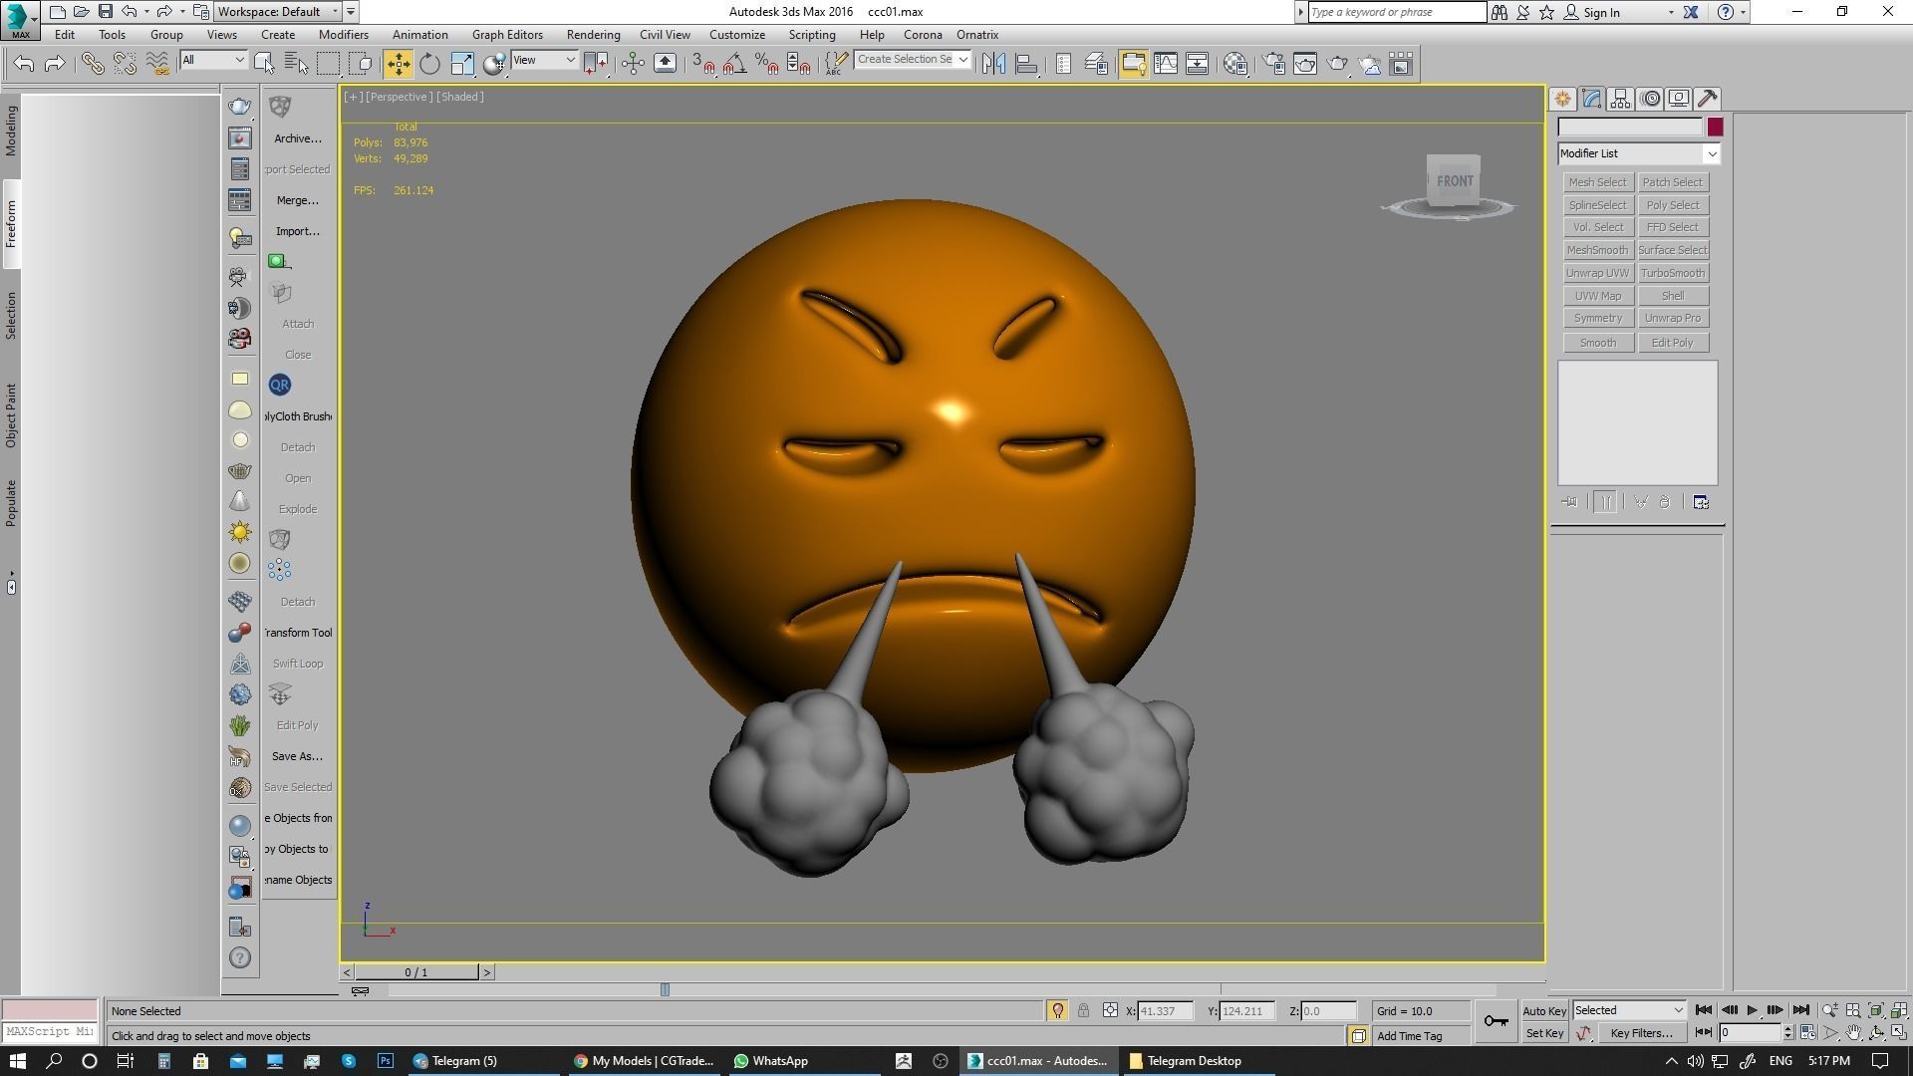This screenshot has width=1913, height=1076.
Task: Click the ViewCube FRONT face
Action: click(1454, 181)
